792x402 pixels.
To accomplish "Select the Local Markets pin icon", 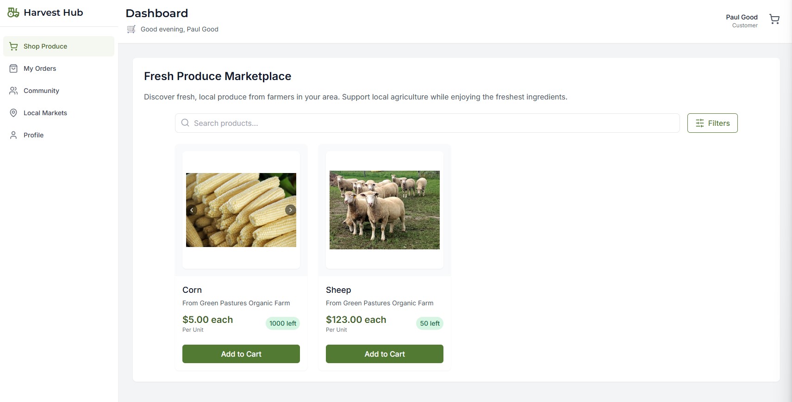I will [13, 112].
